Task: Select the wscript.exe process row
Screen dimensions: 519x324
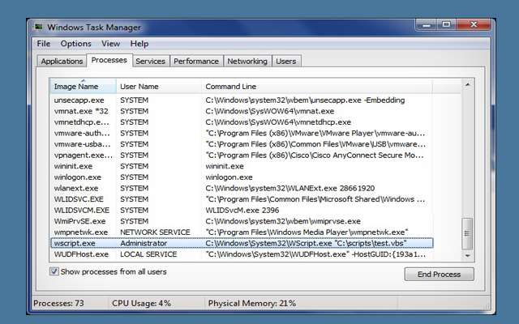Action: pyautogui.click(x=242, y=243)
